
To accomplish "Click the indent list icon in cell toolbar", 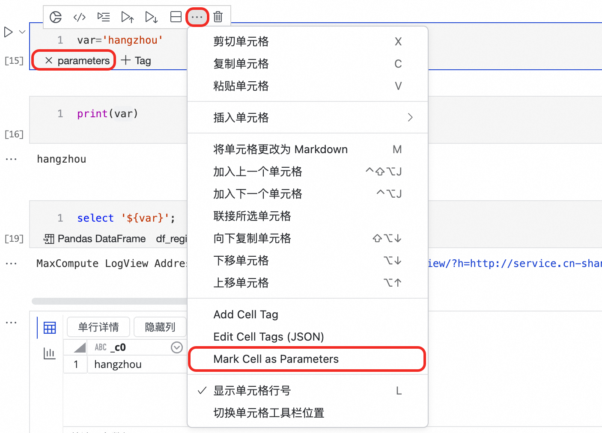I will [x=104, y=17].
